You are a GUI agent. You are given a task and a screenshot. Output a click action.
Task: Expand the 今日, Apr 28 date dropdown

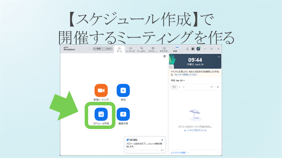(x=178, y=80)
